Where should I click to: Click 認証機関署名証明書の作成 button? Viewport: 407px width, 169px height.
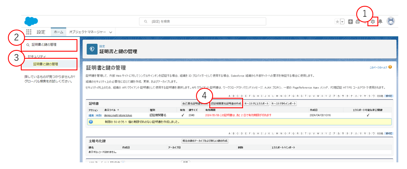tap(226, 103)
